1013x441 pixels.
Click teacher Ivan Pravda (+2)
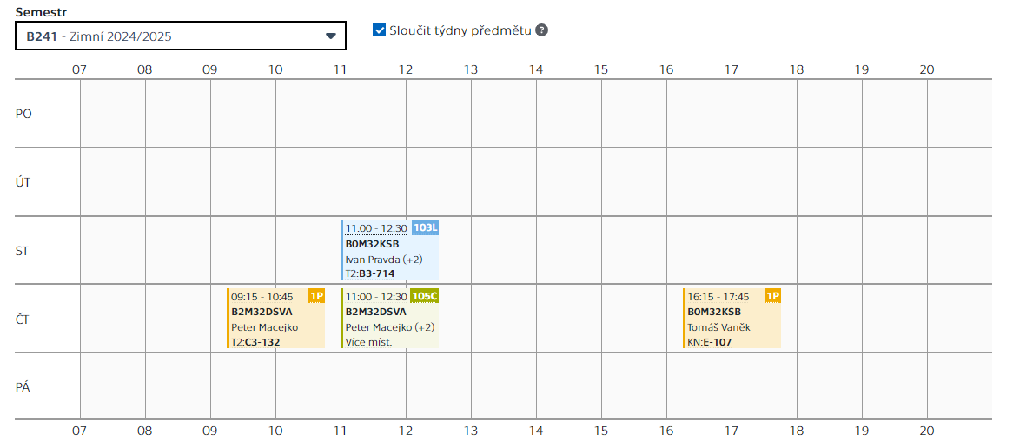(x=384, y=259)
